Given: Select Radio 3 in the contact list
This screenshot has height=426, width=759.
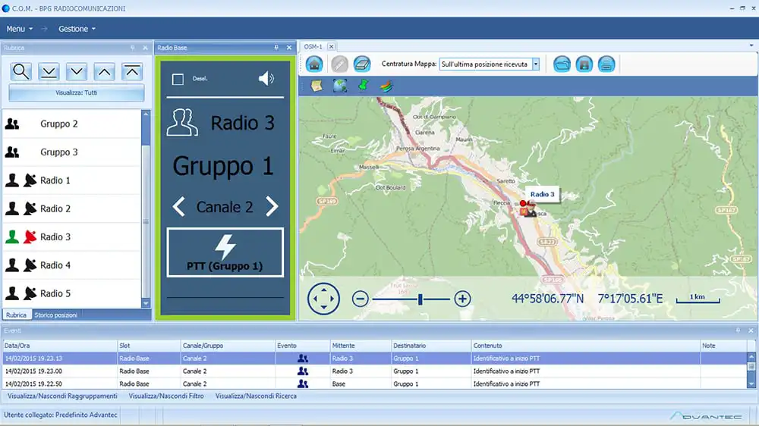Looking at the screenshot, I should click(55, 237).
